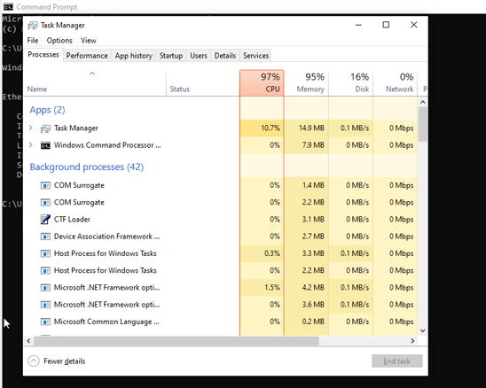
Task: Expand the Task Manager app row
Action: 31,128
